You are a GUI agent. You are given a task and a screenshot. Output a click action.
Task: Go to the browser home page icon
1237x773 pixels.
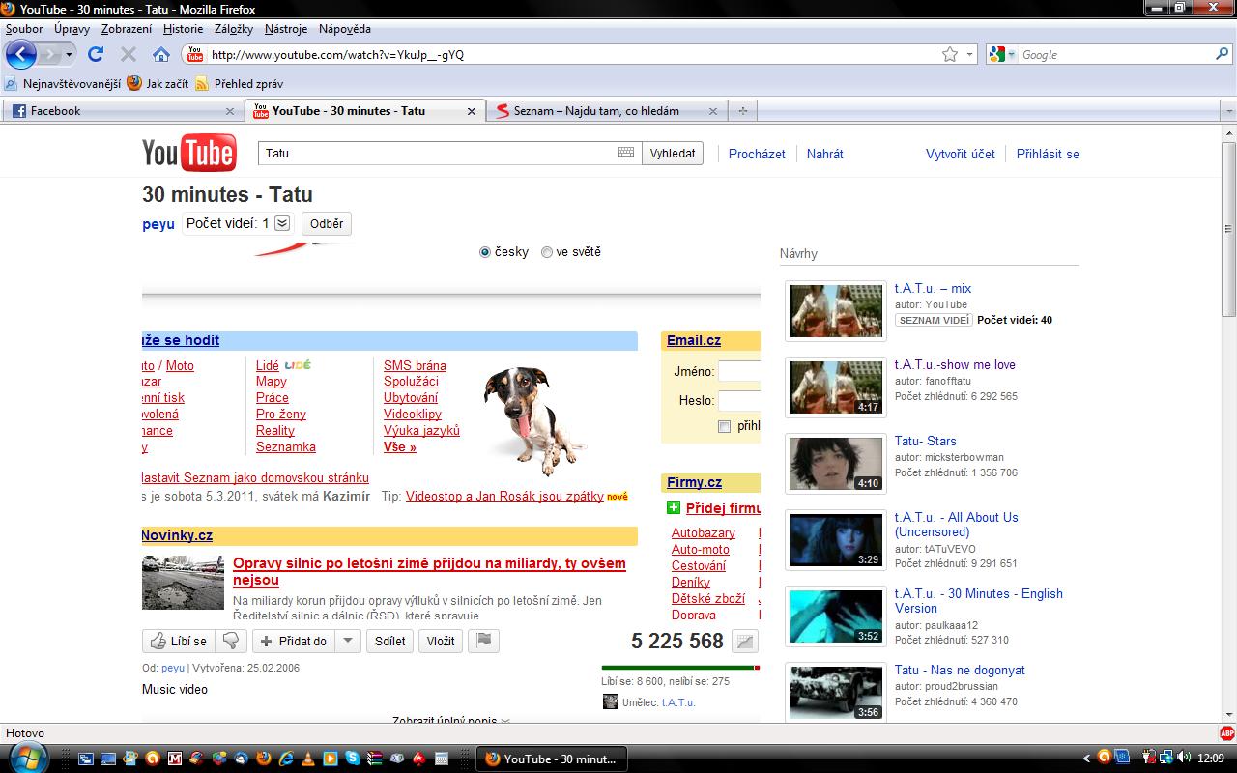(x=161, y=55)
